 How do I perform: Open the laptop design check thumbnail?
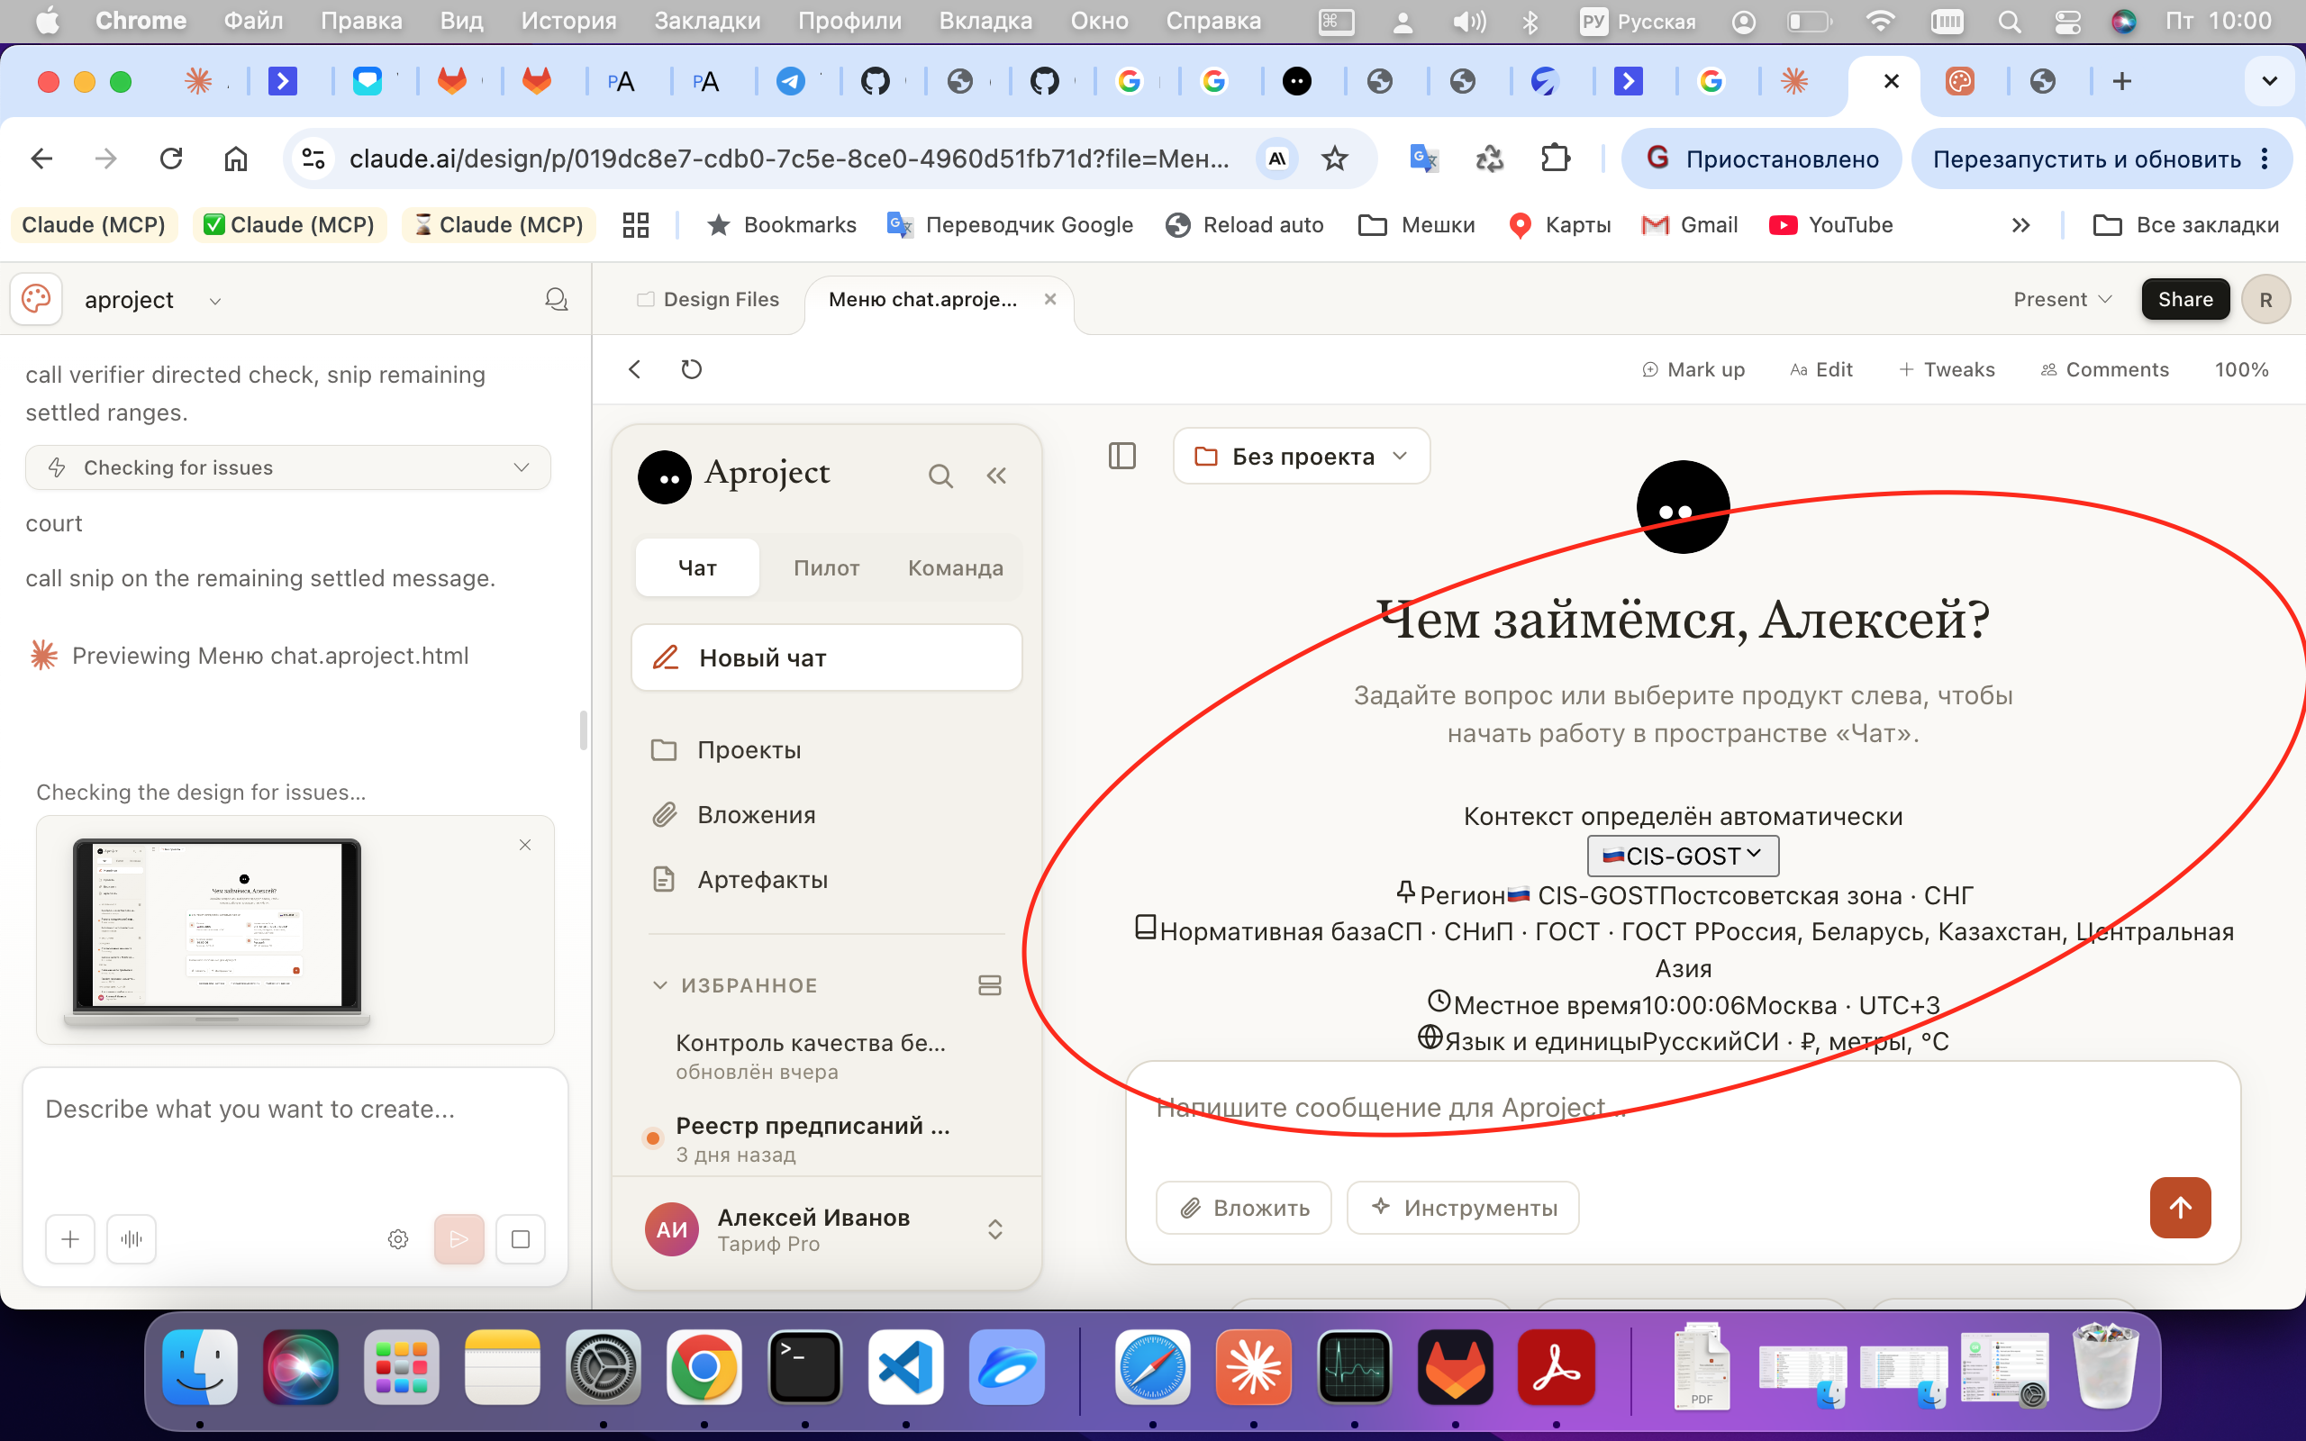point(216,931)
